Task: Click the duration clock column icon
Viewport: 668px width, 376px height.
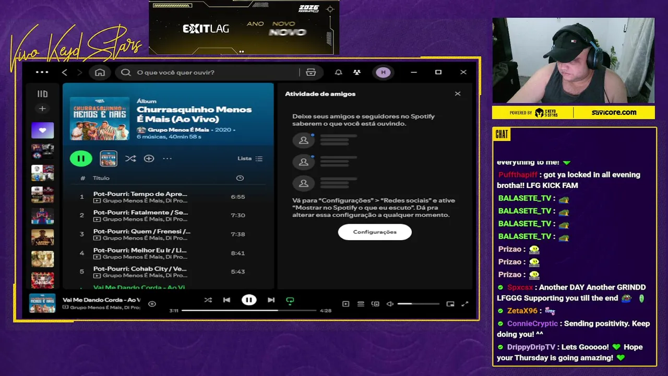Action: (x=240, y=178)
